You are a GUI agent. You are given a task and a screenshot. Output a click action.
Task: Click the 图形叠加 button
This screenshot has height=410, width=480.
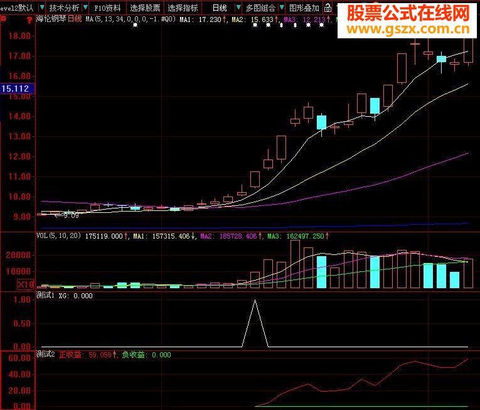coord(304,8)
